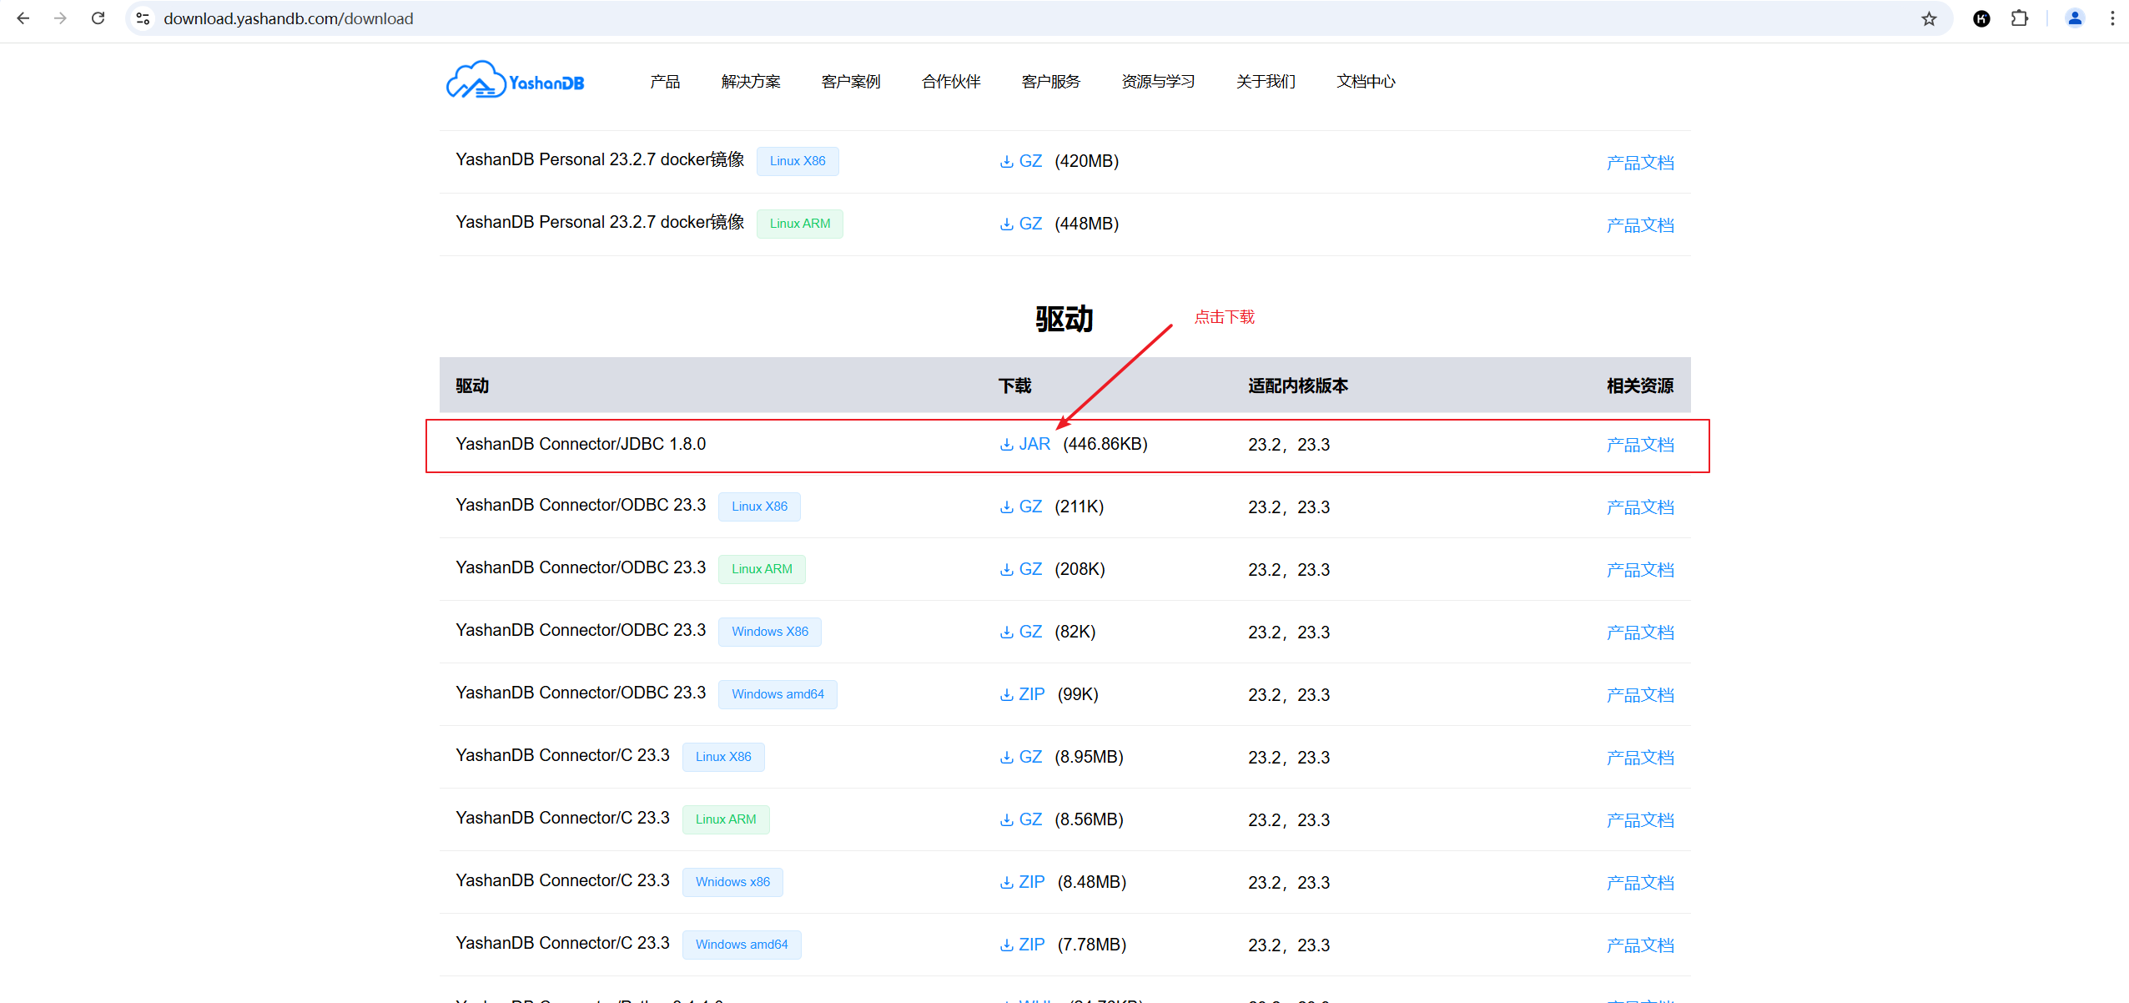
Task: Bookmark this page with star icon
Action: (1929, 18)
